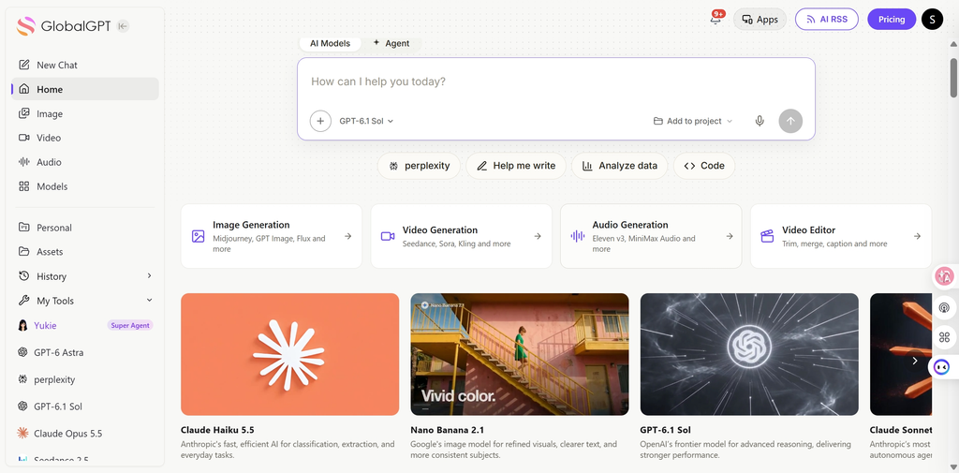Collapse the sidebar using the arrow icon
The height and width of the screenshot is (473, 959).
coord(123,25)
